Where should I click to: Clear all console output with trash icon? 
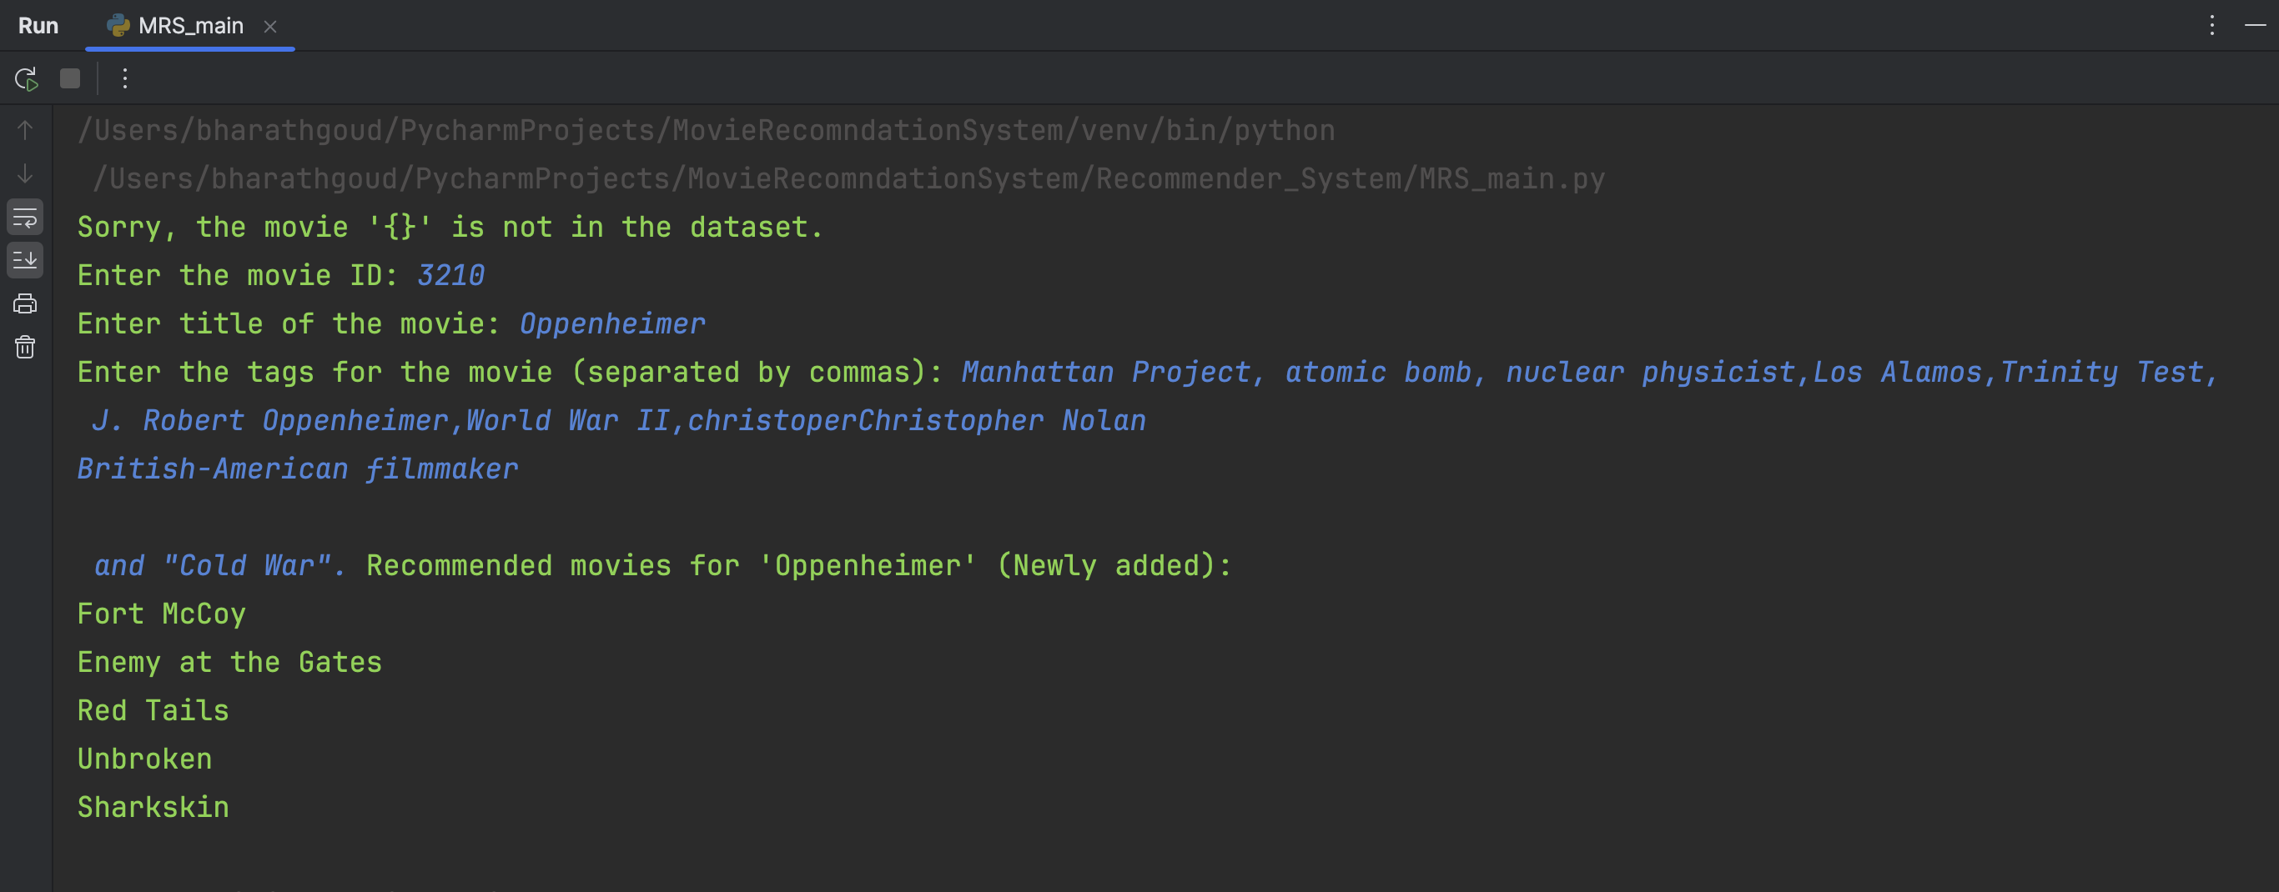(x=25, y=348)
